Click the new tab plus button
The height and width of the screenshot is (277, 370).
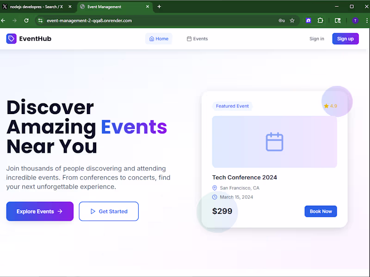pos(159,6)
